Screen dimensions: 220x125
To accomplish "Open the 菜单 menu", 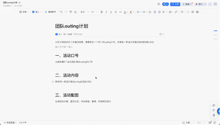I will tap(24, 12).
